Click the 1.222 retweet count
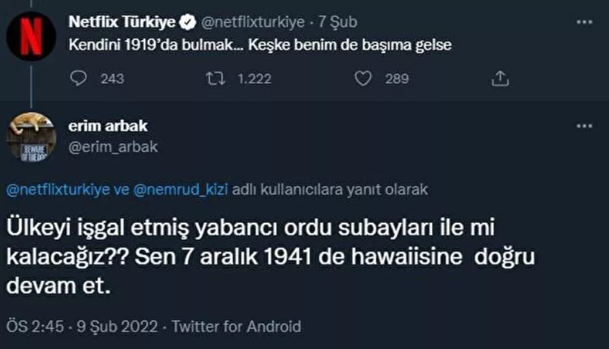 255,78
